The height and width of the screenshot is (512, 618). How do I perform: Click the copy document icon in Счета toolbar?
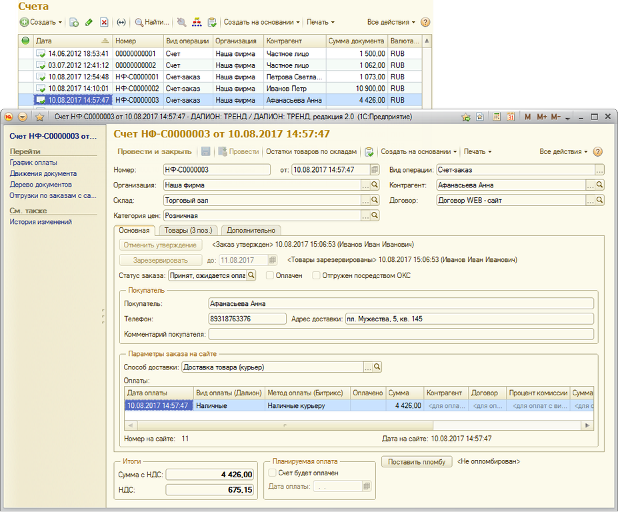pos(74,22)
